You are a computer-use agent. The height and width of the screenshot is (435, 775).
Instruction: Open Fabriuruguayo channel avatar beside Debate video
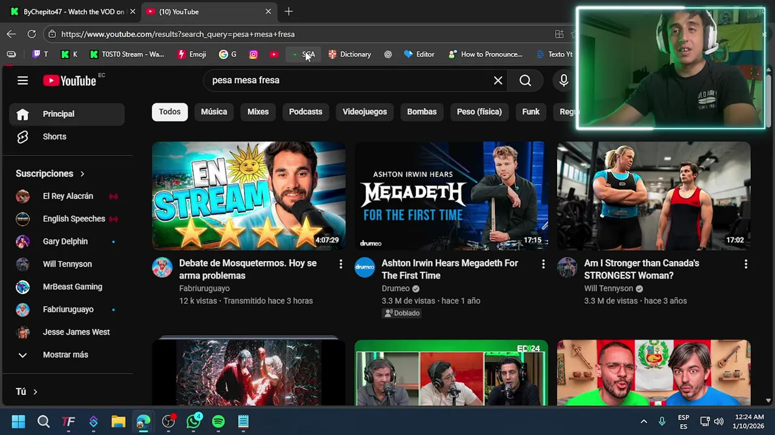tap(162, 268)
